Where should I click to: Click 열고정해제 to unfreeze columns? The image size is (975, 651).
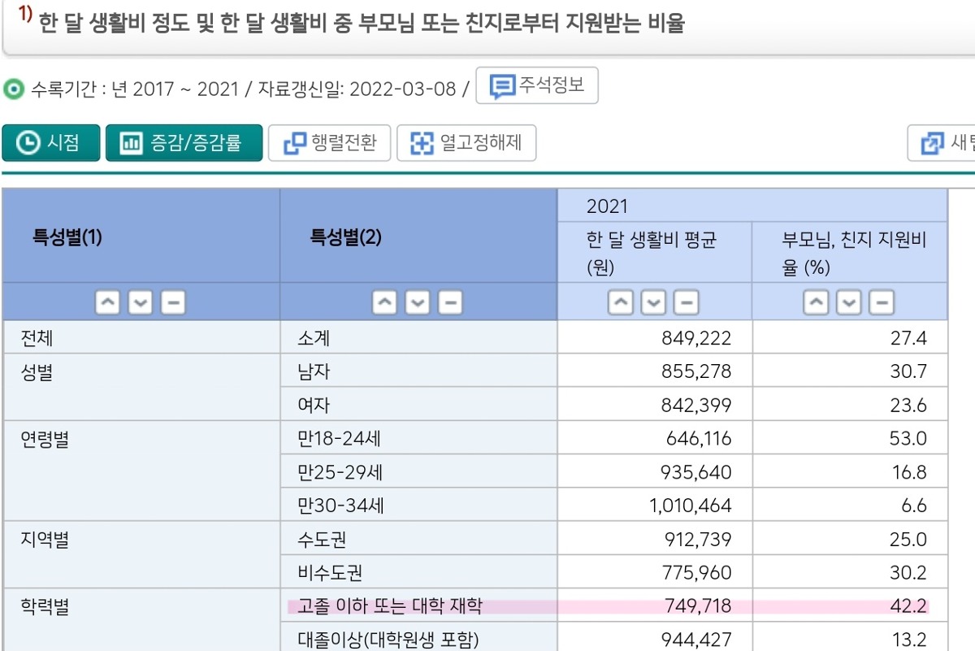(466, 143)
